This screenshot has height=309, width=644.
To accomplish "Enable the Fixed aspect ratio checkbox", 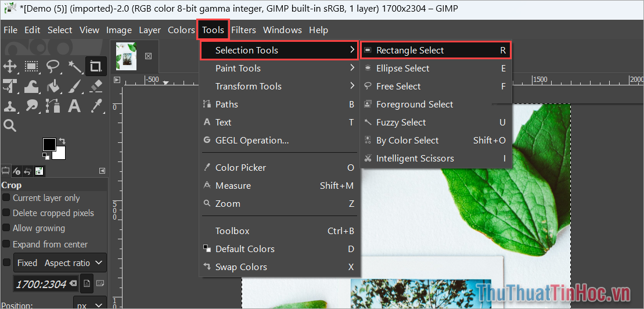I will 7,262.
